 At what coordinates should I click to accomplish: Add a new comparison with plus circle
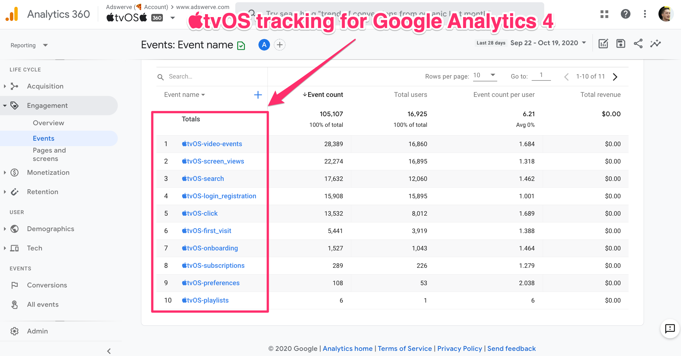pos(280,45)
